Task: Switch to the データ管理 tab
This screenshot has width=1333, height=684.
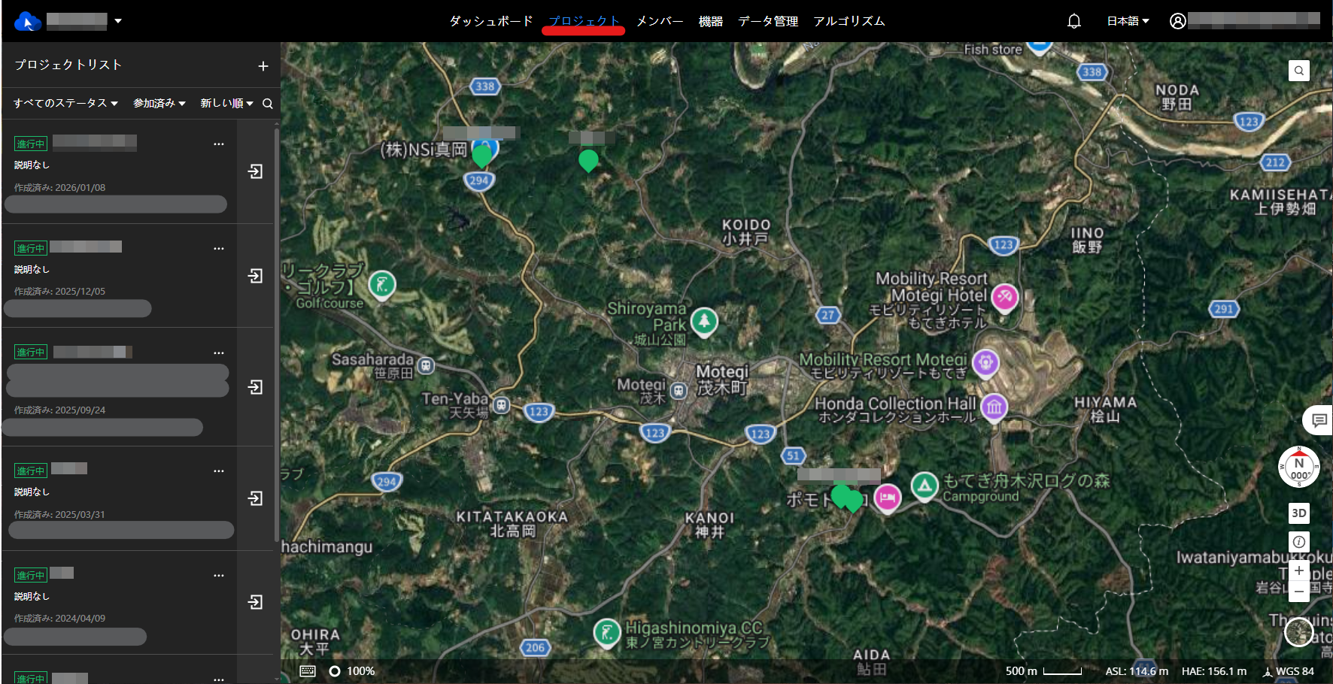Action: pos(767,21)
